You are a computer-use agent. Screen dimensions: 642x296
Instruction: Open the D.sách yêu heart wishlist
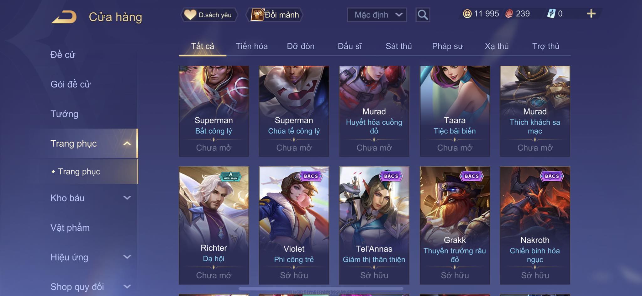point(209,15)
